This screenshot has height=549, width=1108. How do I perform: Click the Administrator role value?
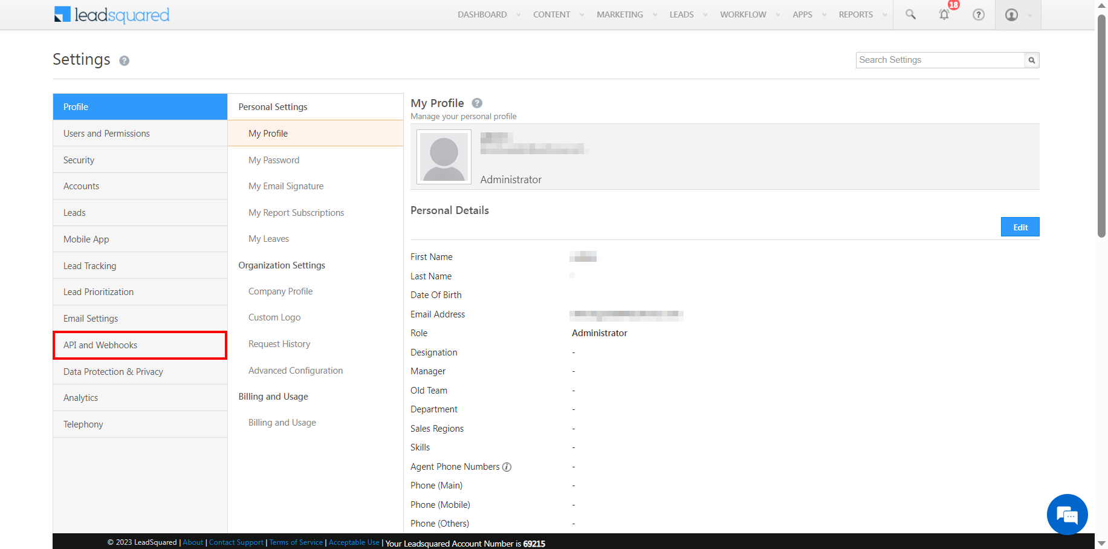pos(600,333)
